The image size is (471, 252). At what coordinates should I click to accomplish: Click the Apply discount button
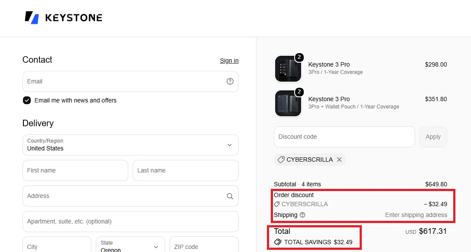[433, 137]
